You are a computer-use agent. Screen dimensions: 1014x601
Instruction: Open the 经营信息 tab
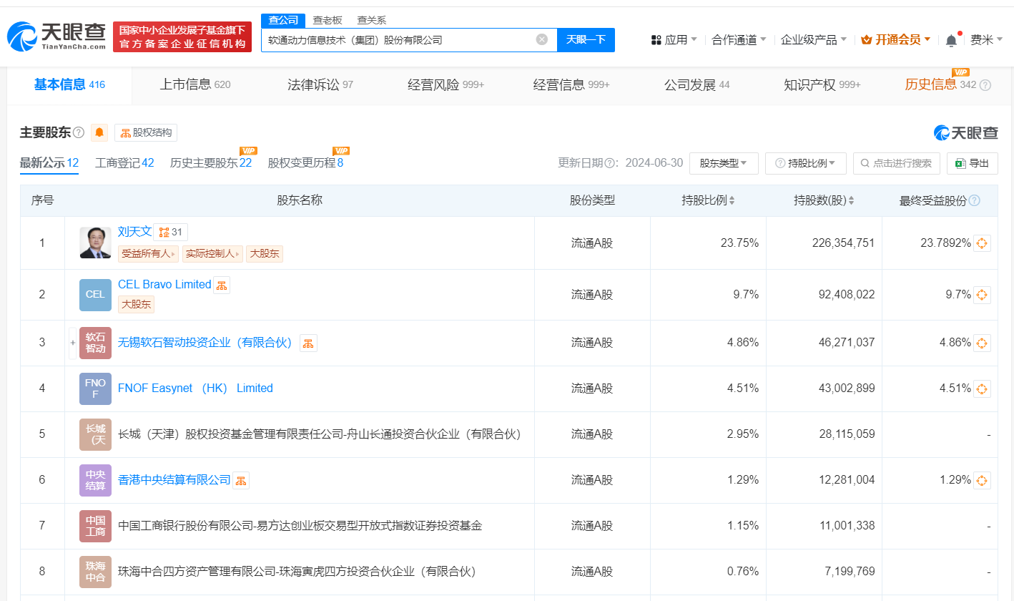[571, 85]
